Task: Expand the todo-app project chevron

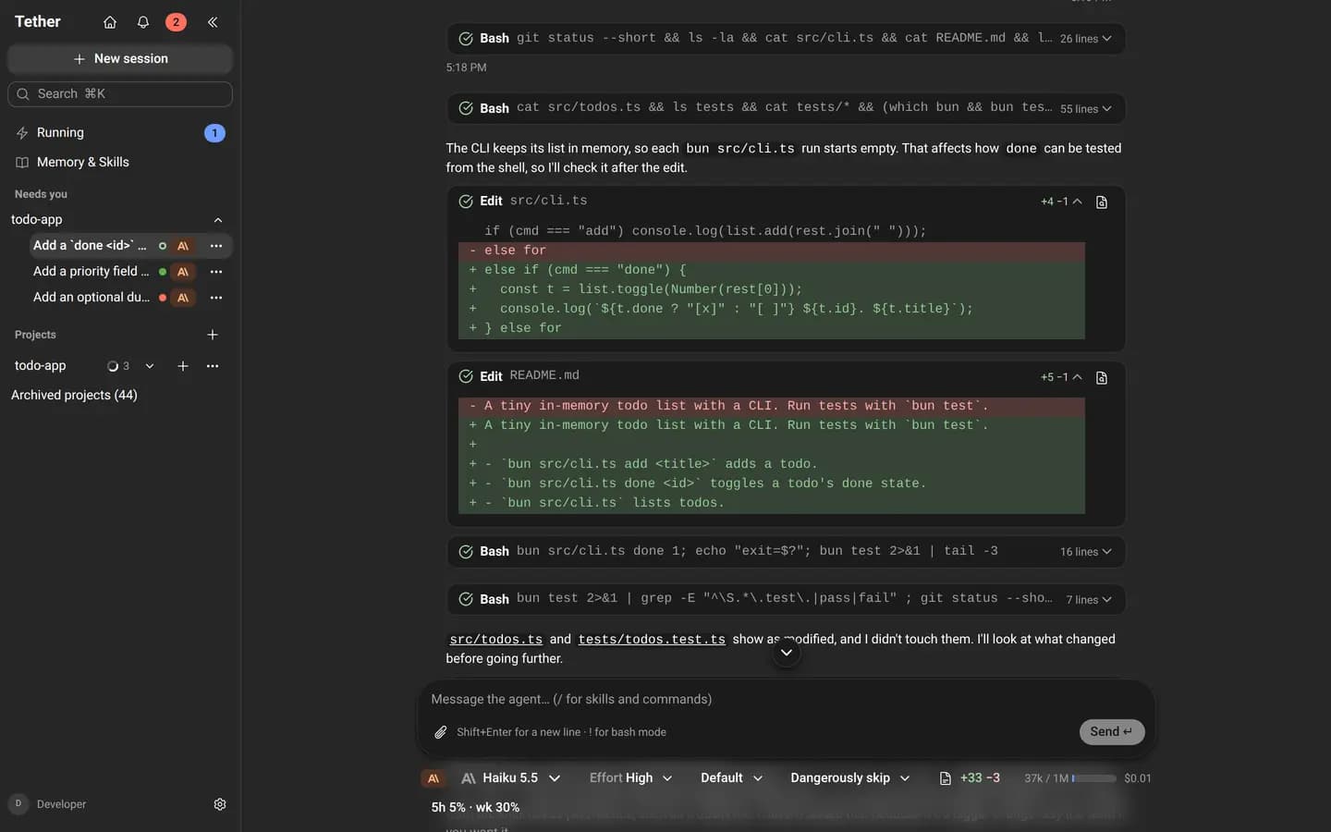Action: coord(150,366)
